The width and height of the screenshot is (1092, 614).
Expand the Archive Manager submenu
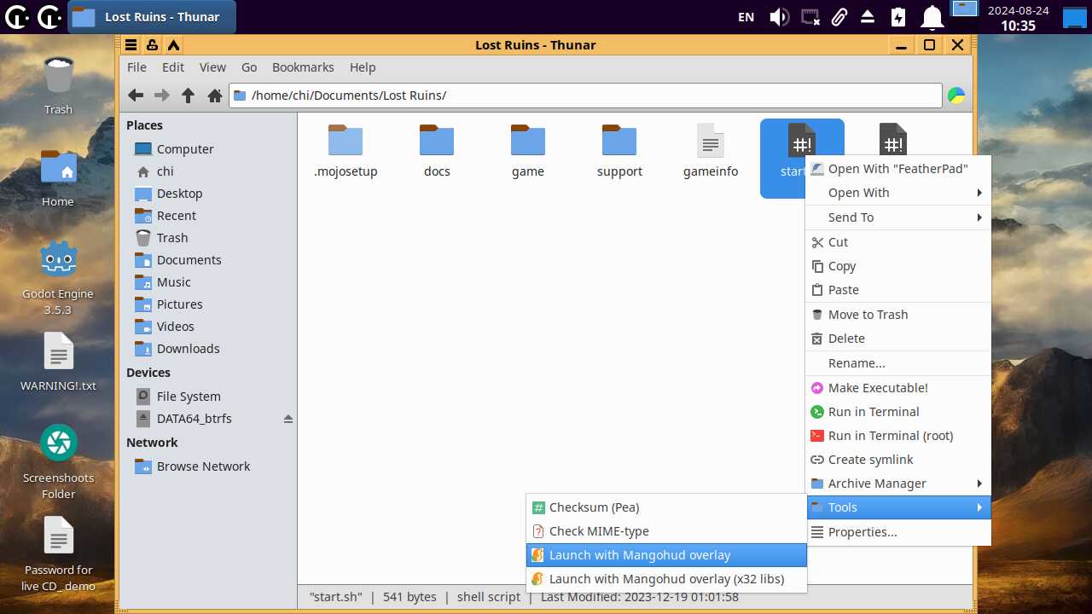[898, 484]
